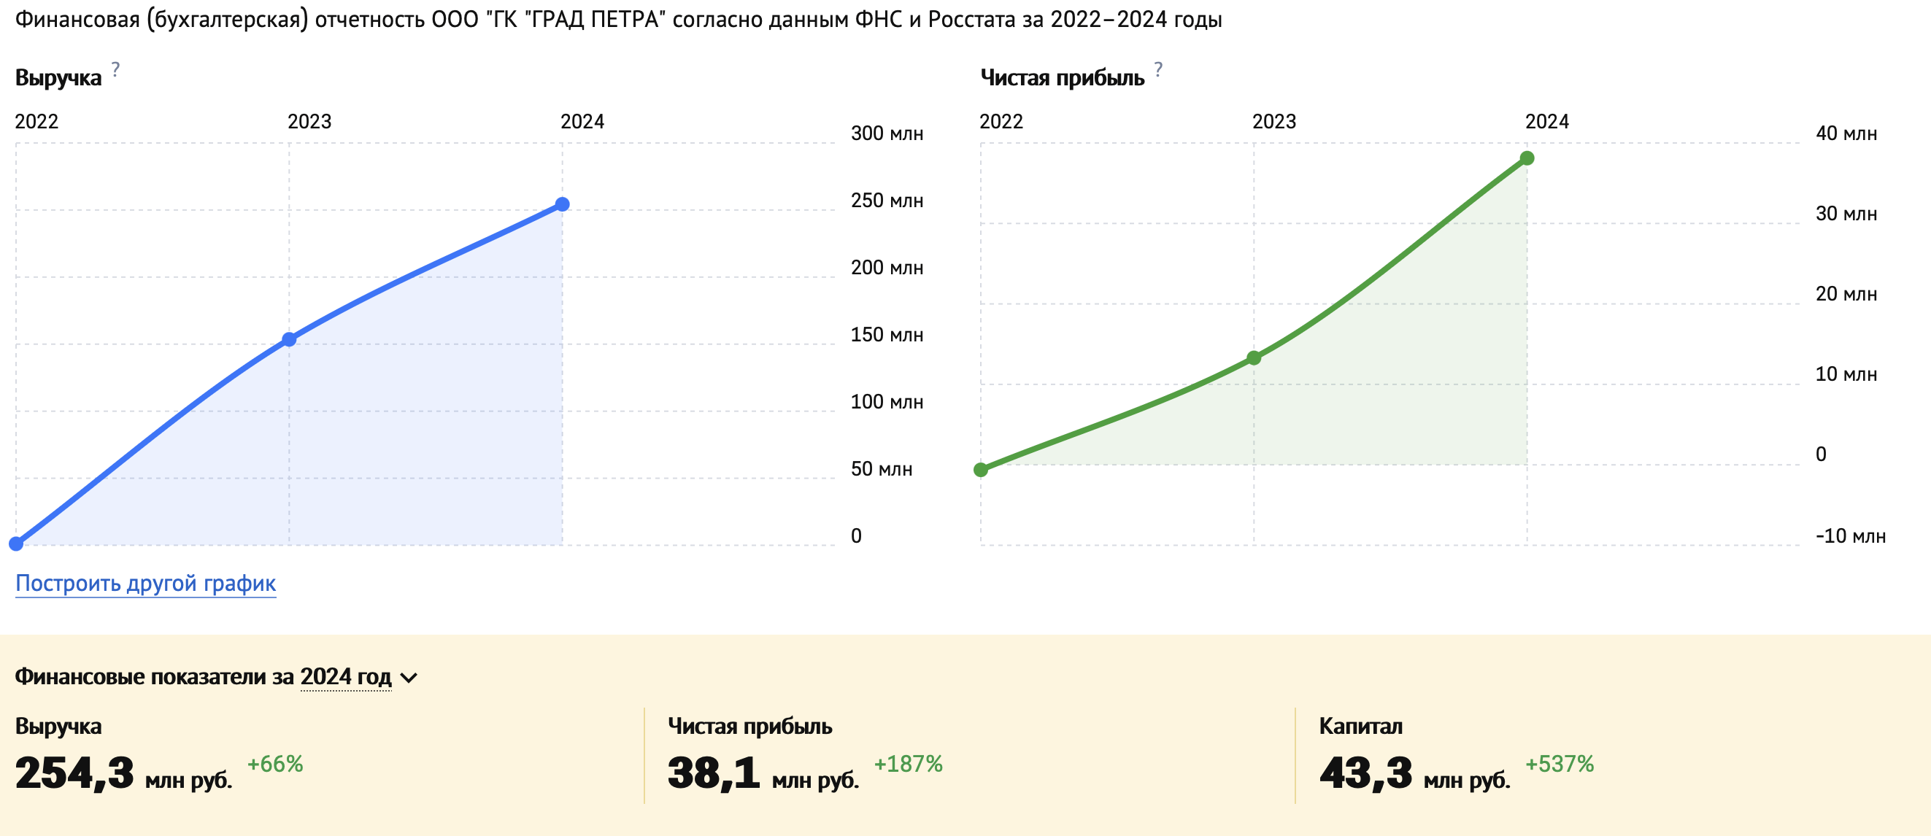Select the 2023 data point on the green profit chart

coord(1253,358)
